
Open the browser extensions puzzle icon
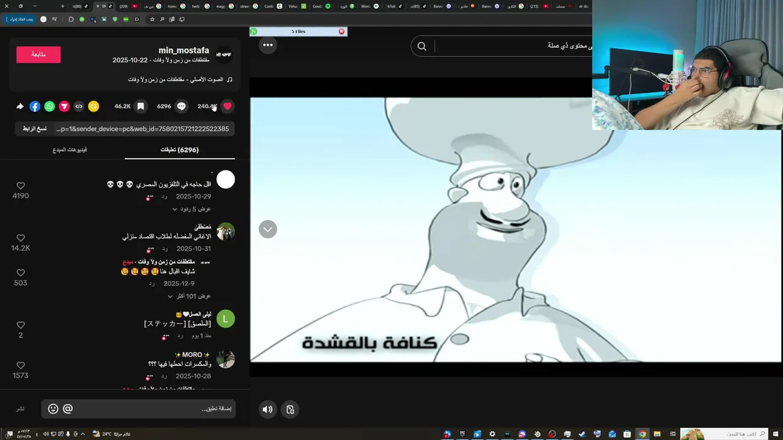coord(71,20)
